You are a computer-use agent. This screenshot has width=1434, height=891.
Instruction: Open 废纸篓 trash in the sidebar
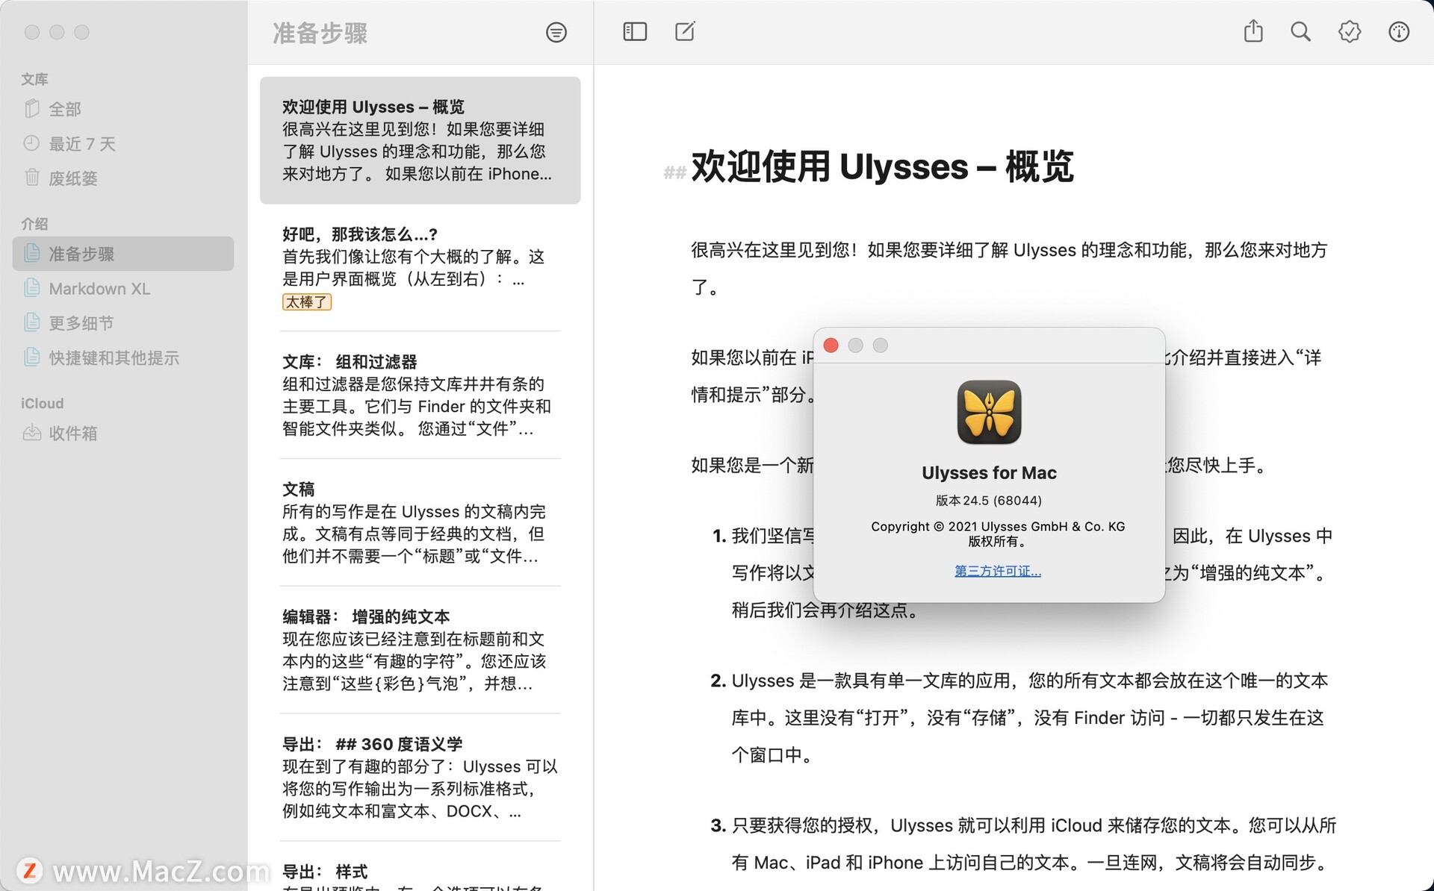pos(123,178)
